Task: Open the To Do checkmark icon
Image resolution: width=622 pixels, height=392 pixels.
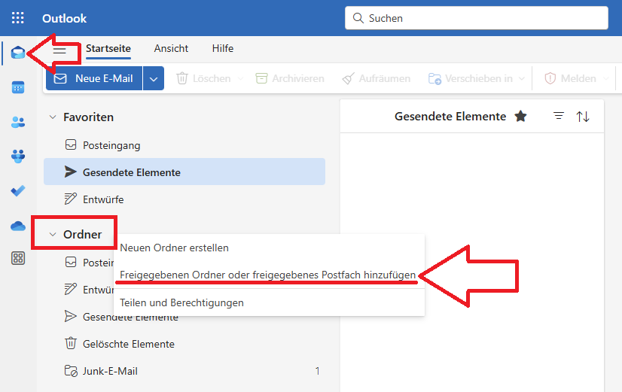Action: click(x=18, y=190)
